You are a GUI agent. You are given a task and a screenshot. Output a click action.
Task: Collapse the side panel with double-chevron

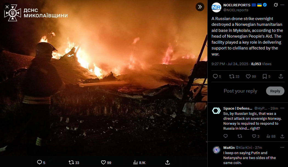point(200,7)
